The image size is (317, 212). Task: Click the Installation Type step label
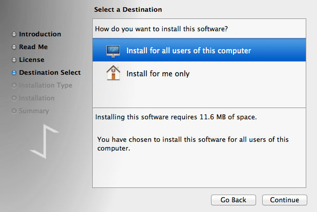click(46, 86)
